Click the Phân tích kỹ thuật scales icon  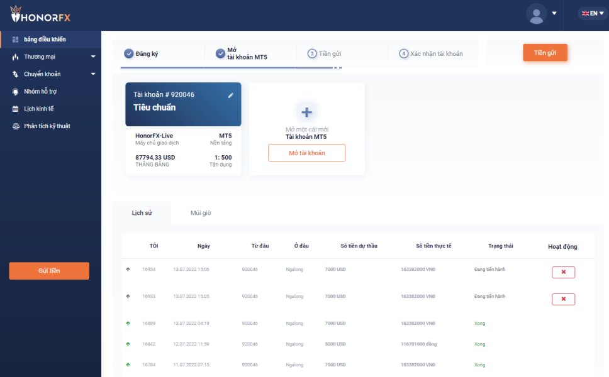tap(16, 126)
